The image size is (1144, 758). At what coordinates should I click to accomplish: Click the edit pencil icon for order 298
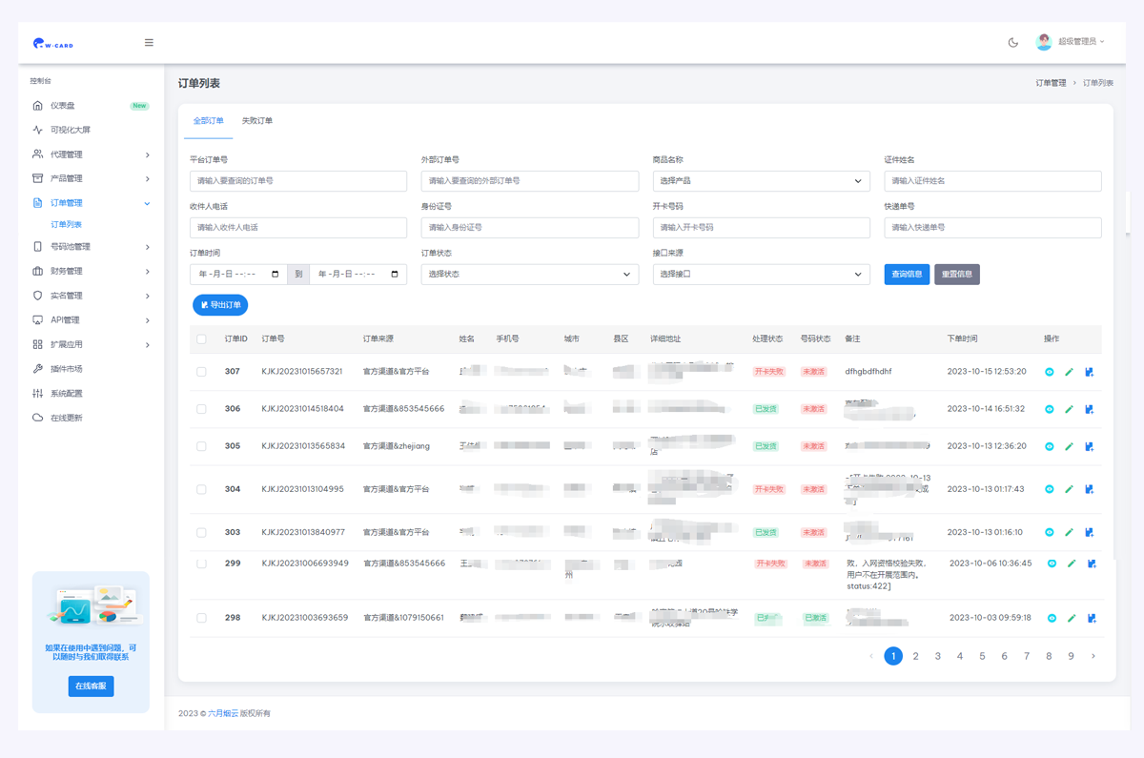pyautogui.click(x=1072, y=618)
